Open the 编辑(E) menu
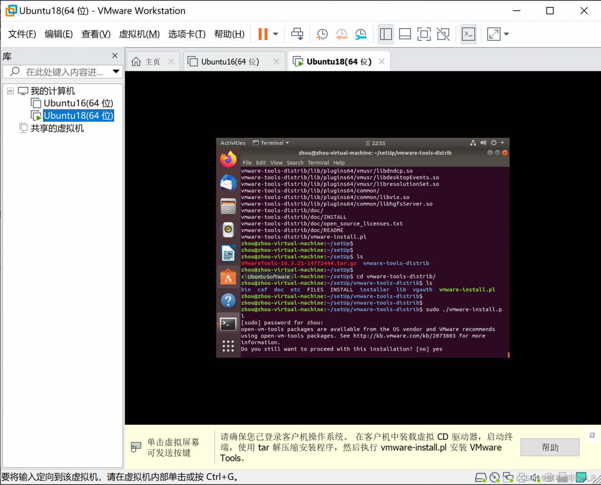This screenshot has height=485, width=601. point(59,34)
